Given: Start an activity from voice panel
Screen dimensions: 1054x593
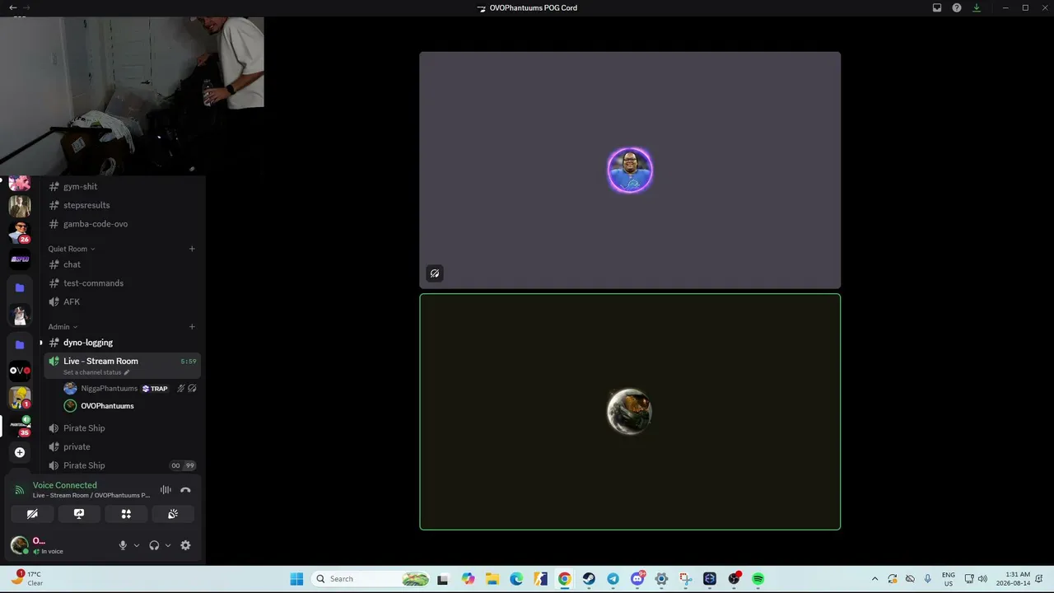Looking at the screenshot, I should pos(126,514).
